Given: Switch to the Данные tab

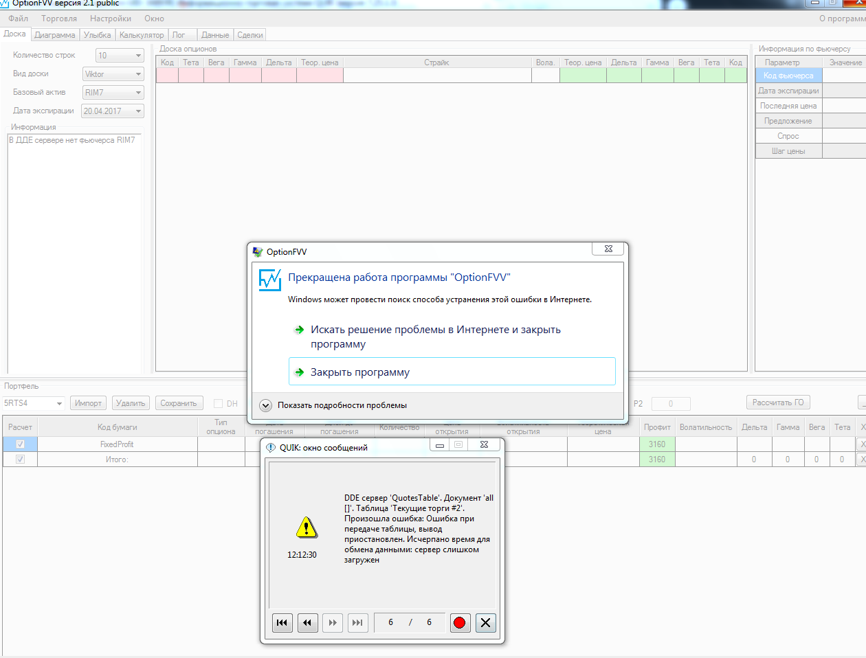Looking at the screenshot, I should (215, 35).
